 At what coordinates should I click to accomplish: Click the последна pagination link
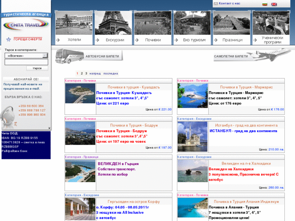point(111,73)
